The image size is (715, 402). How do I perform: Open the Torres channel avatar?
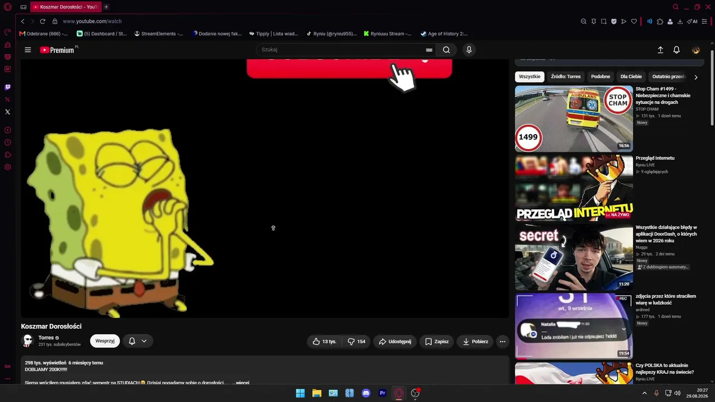pyautogui.click(x=27, y=341)
